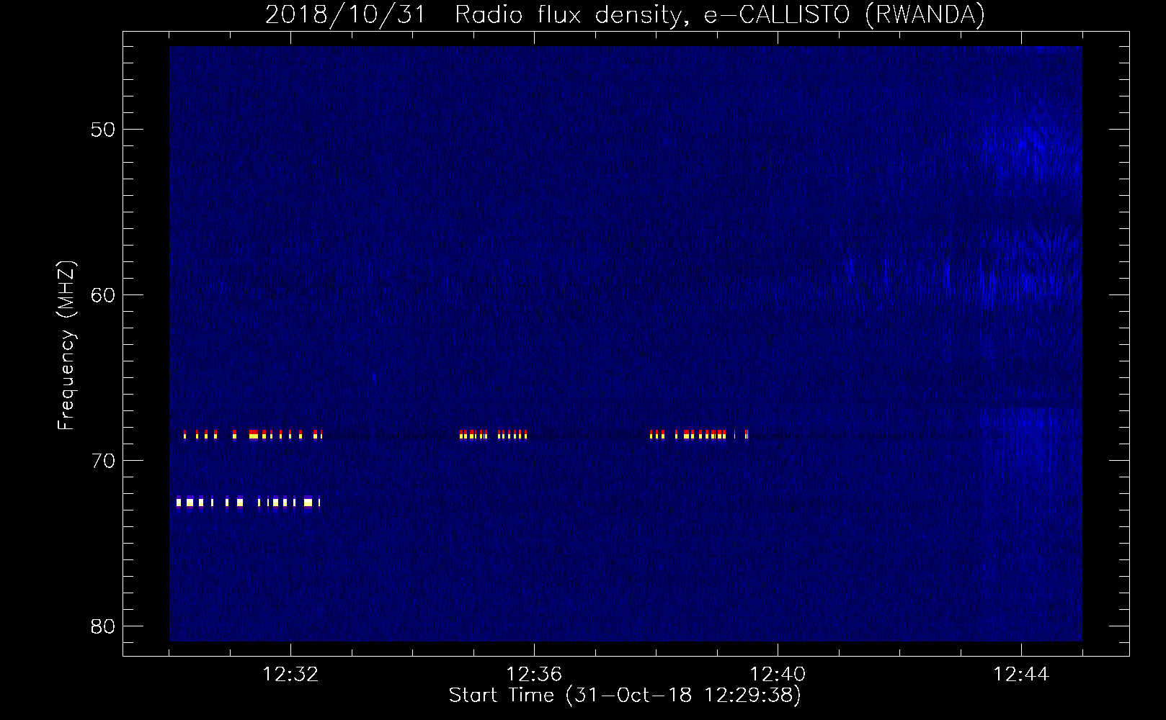Click the 12:36 time axis label
This screenshot has width=1166, height=720.
tap(534, 675)
